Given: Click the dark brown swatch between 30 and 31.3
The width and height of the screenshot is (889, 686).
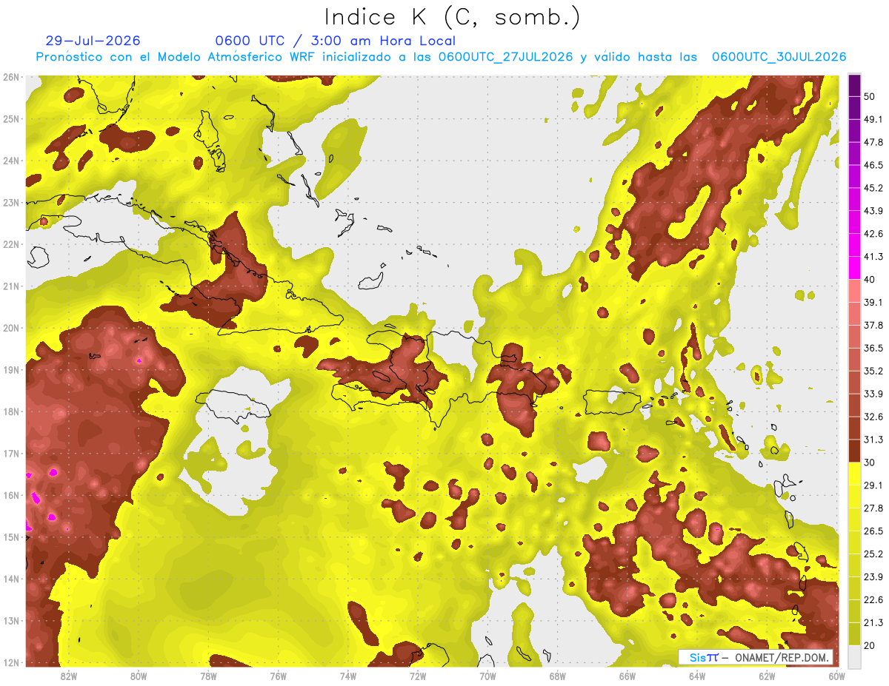Looking at the screenshot, I should coord(854,451).
